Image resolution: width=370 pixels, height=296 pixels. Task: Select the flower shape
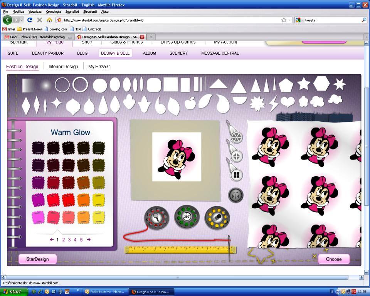[303, 101]
